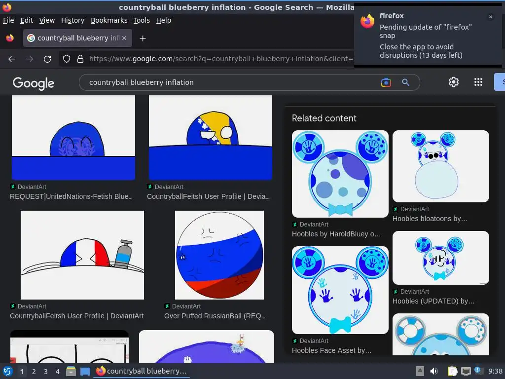Open the UnitedNations ball image thumbnail
Viewport: 505px width, 379px height.
pos(73,137)
